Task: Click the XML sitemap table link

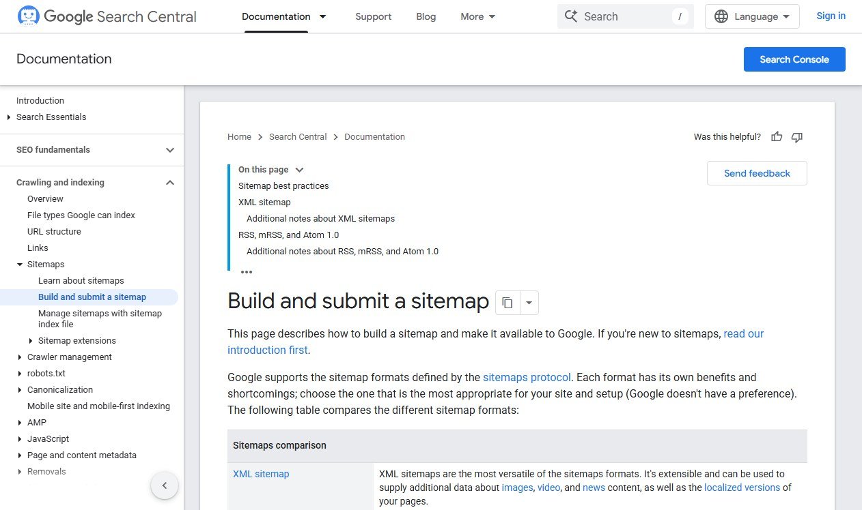Action: coord(261,474)
